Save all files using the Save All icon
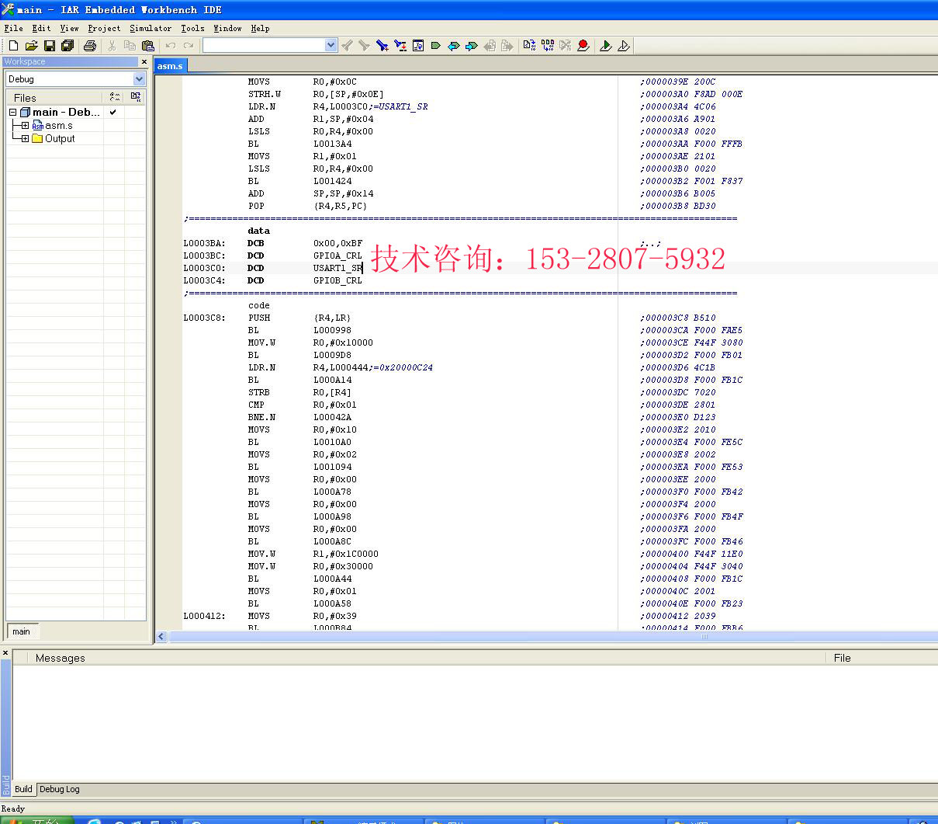Image resolution: width=938 pixels, height=824 pixels. tap(67, 45)
